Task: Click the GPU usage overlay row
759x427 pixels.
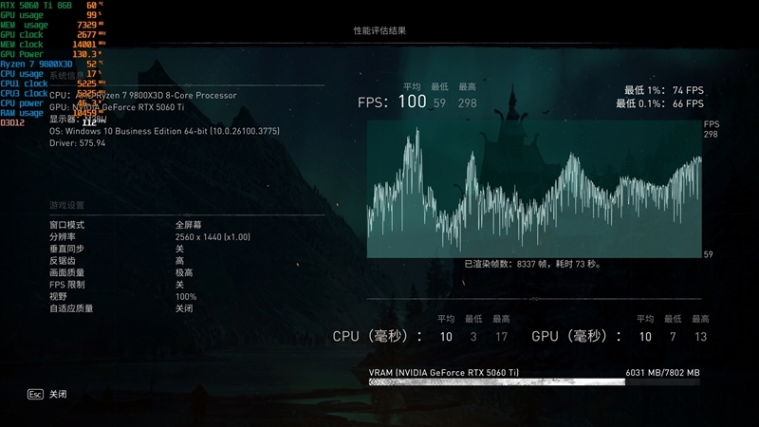Action: click(x=51, y=15)
